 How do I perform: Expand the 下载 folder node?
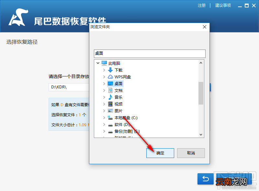[x=104, y=70]
